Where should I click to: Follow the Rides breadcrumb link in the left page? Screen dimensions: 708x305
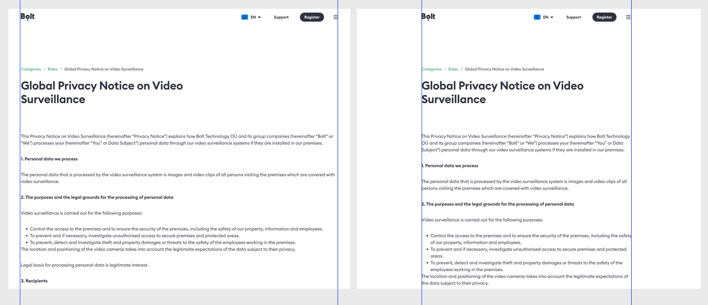pos(52,69)
